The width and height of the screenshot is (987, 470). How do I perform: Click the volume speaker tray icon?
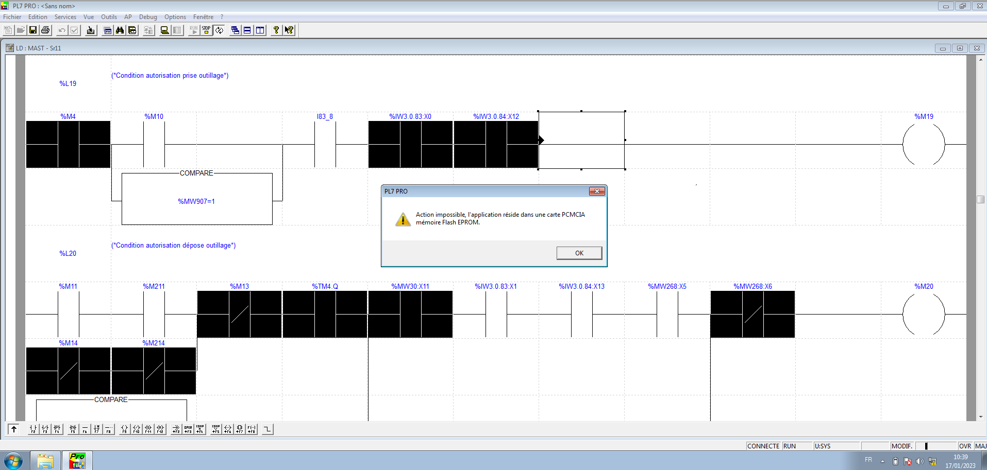click(x=920, y=461)
